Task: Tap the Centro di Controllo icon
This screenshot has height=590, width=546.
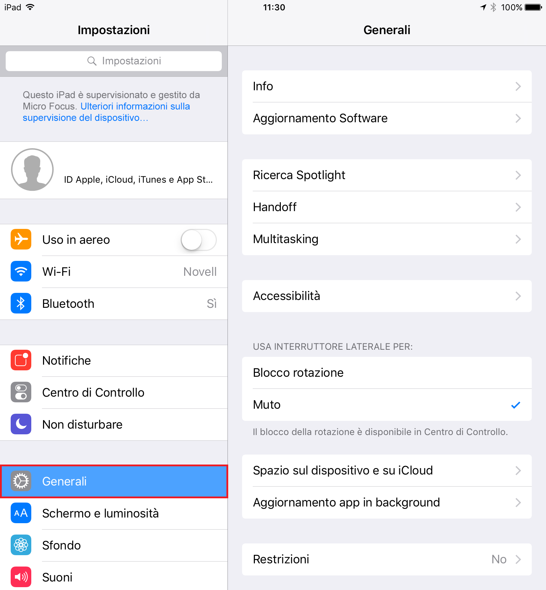Action: [x=21, y=392]
